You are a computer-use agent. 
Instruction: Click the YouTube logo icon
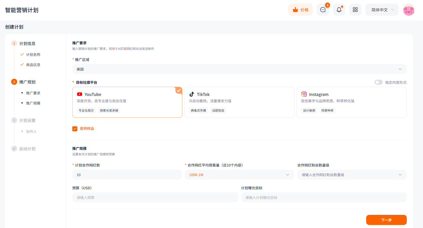pos(80,94)
